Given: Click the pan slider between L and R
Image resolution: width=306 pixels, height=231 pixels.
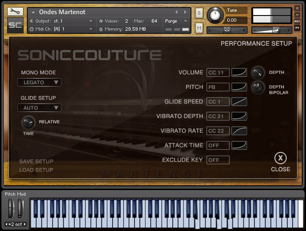Looking at the screenshot, I should click(227, 30).
